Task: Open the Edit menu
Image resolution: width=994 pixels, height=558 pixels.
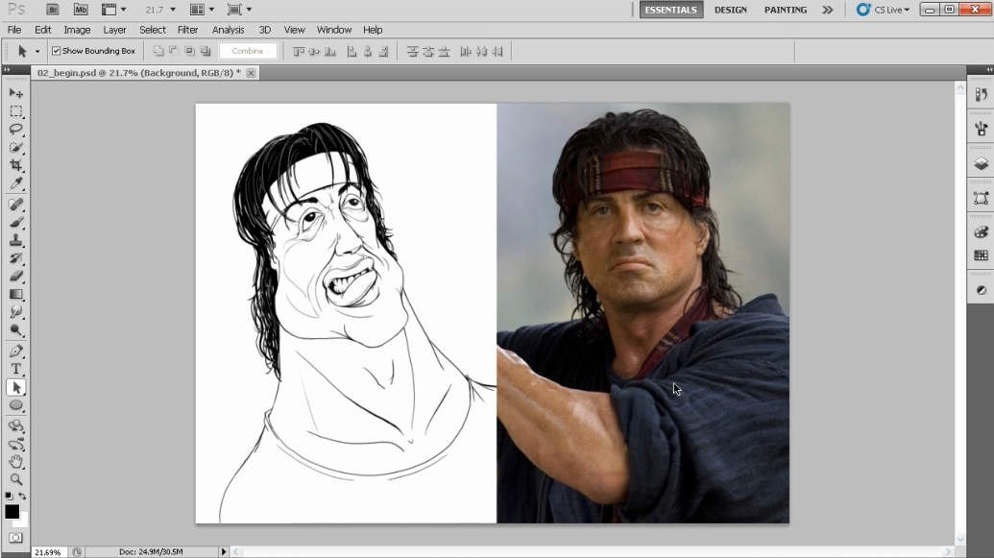Action: 43,30
